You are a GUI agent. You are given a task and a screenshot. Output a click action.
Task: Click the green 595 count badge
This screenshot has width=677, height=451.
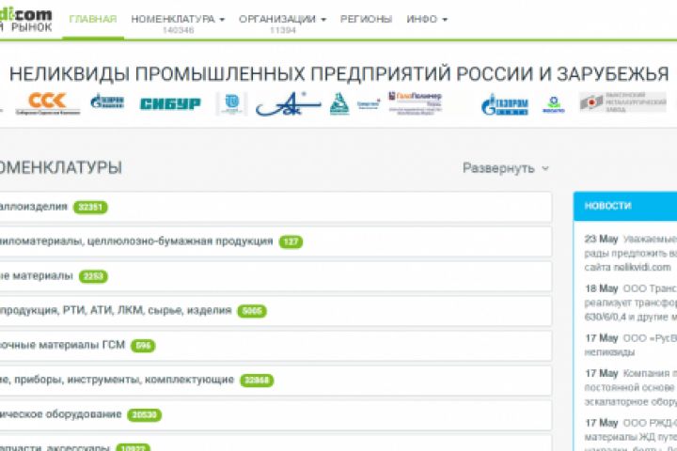[x=143, y=346]
